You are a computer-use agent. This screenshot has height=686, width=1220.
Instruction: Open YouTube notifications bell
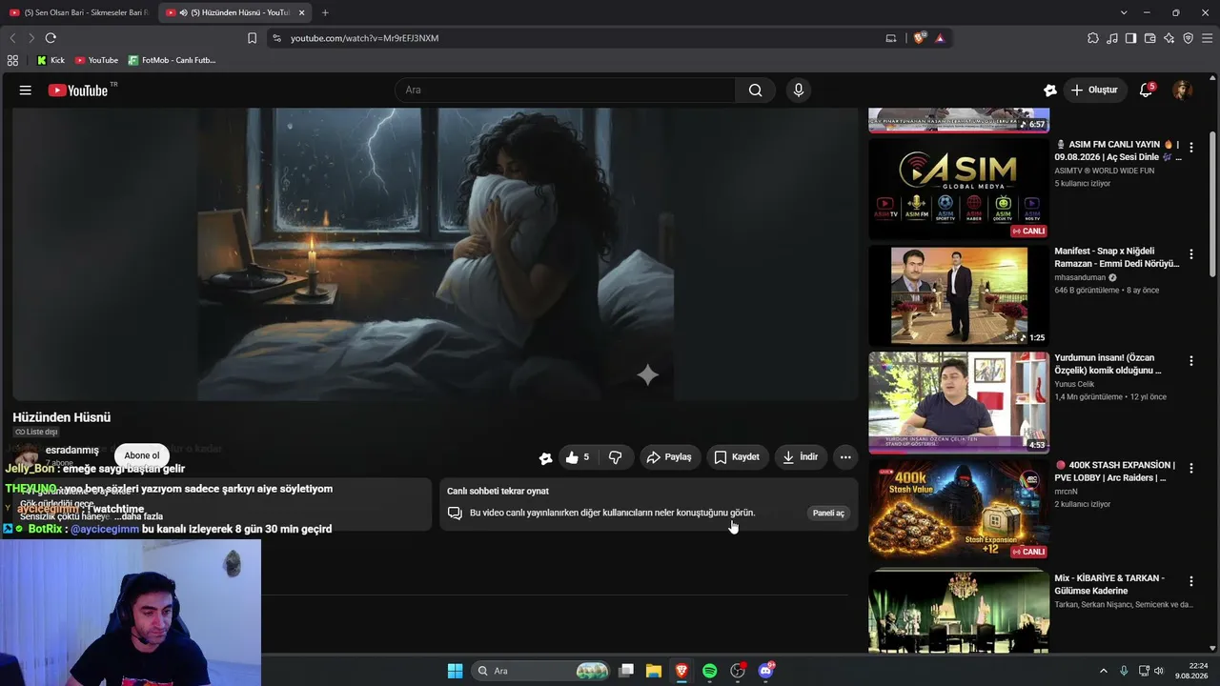pos(1146,91)
